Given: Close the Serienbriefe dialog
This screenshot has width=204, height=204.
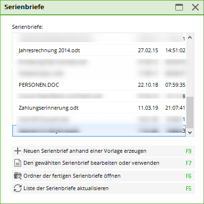Looking at the screenshot, I should coord(195,7).
